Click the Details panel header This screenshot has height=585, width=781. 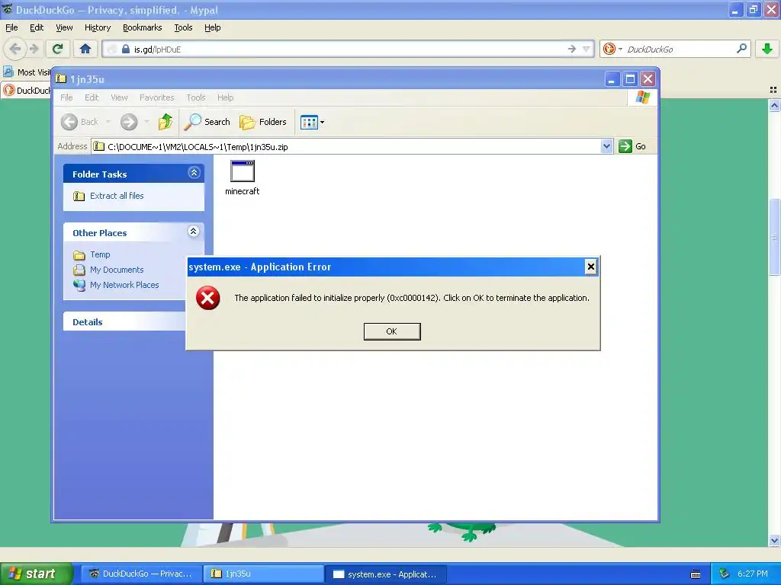point(124,322)
